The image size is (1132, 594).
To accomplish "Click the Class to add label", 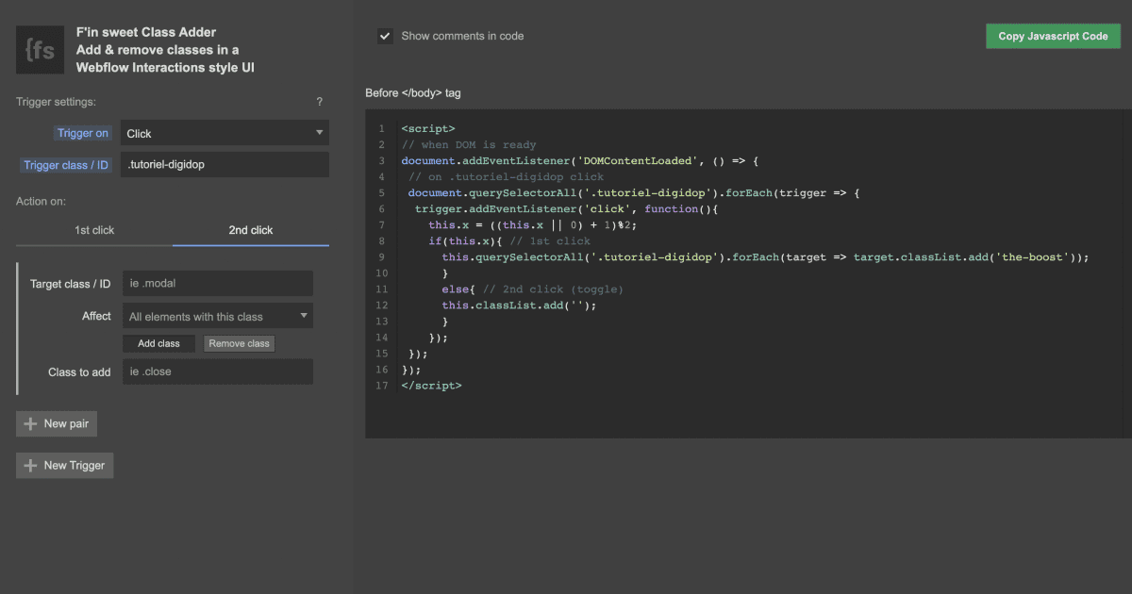I will [x=79, y=371].
